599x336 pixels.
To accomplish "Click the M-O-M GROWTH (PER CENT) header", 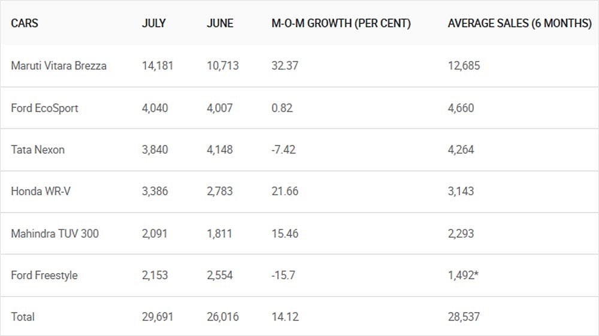I will (341, 23).
